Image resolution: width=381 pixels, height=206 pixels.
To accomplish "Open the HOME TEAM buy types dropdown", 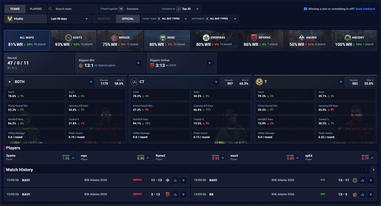I will point(165,19).
